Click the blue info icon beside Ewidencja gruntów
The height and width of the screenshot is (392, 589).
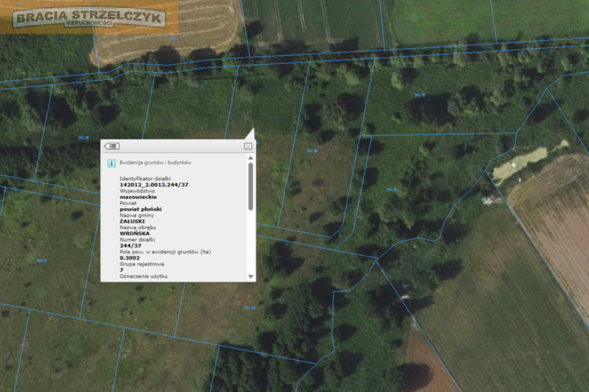point(111,163)
